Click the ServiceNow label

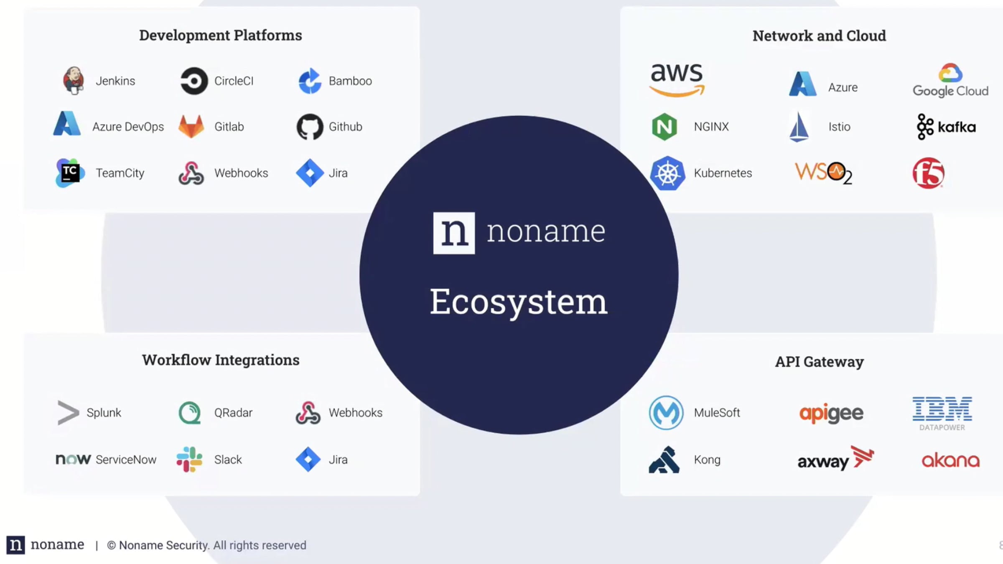(126, 460)
